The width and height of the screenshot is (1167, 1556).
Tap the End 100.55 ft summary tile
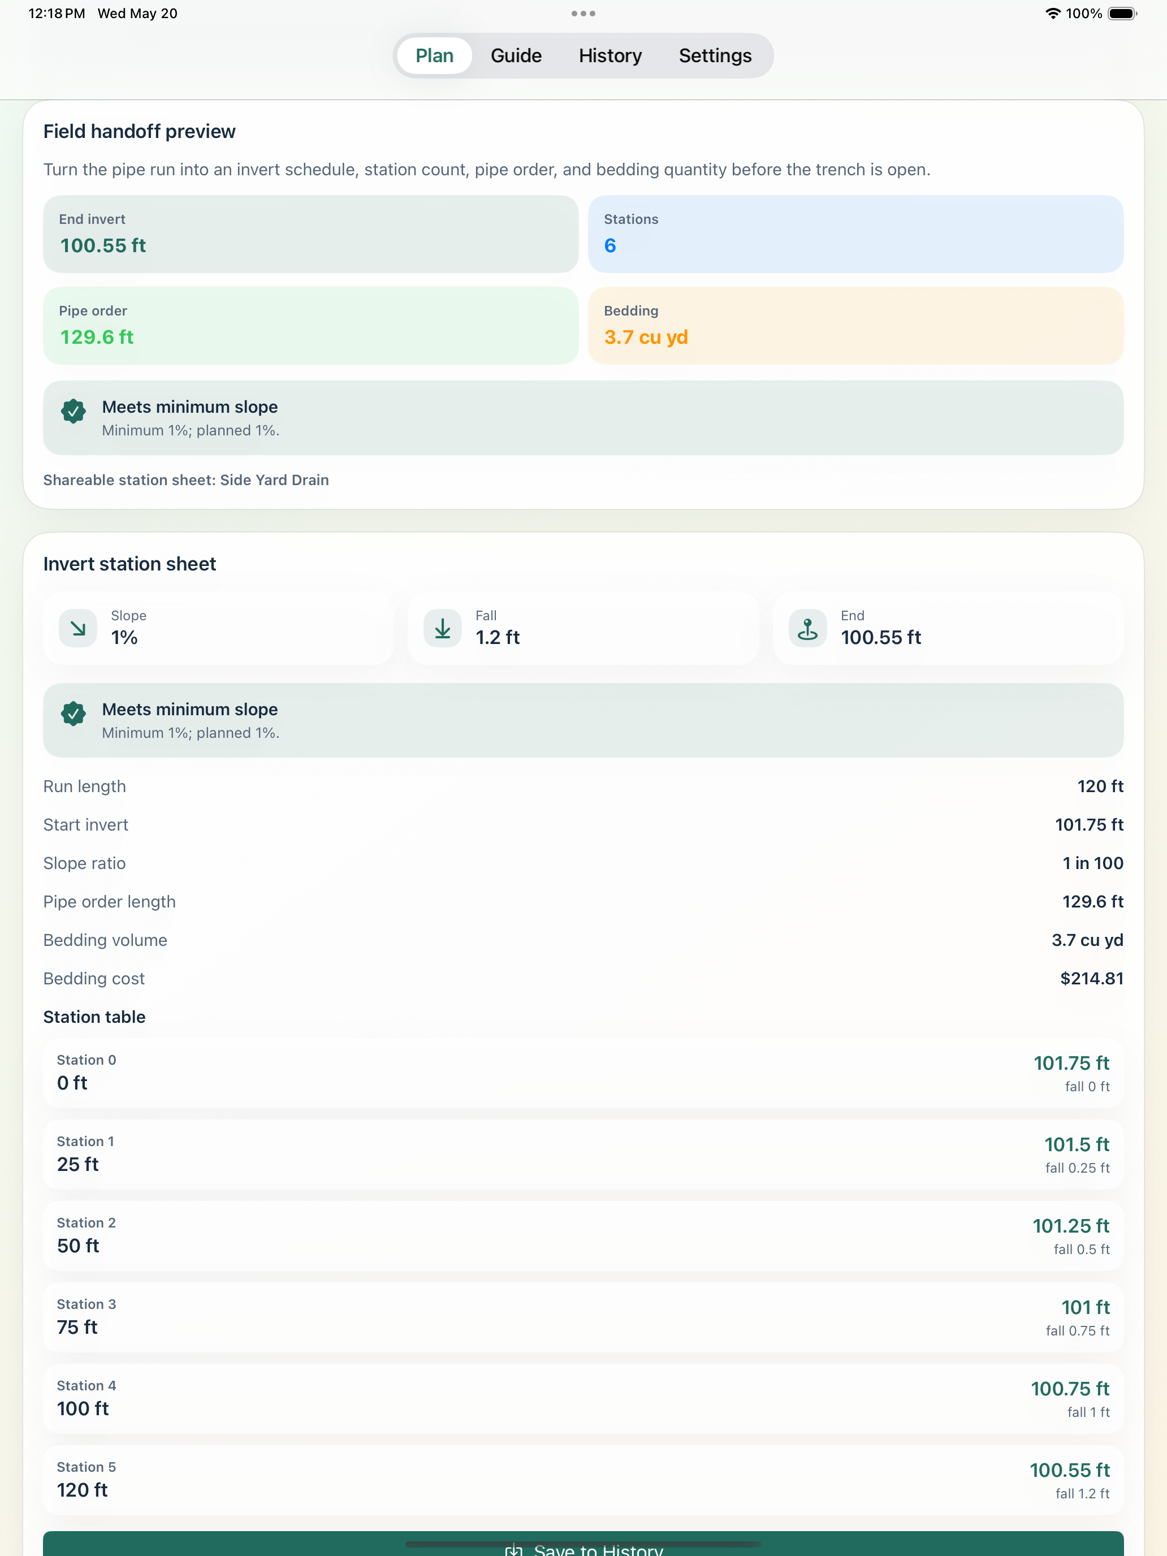coord(948,628)
